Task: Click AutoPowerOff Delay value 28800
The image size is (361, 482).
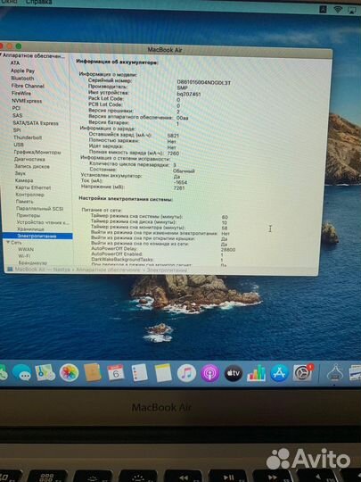Action: pyautogui.click(x=228, y=250)
